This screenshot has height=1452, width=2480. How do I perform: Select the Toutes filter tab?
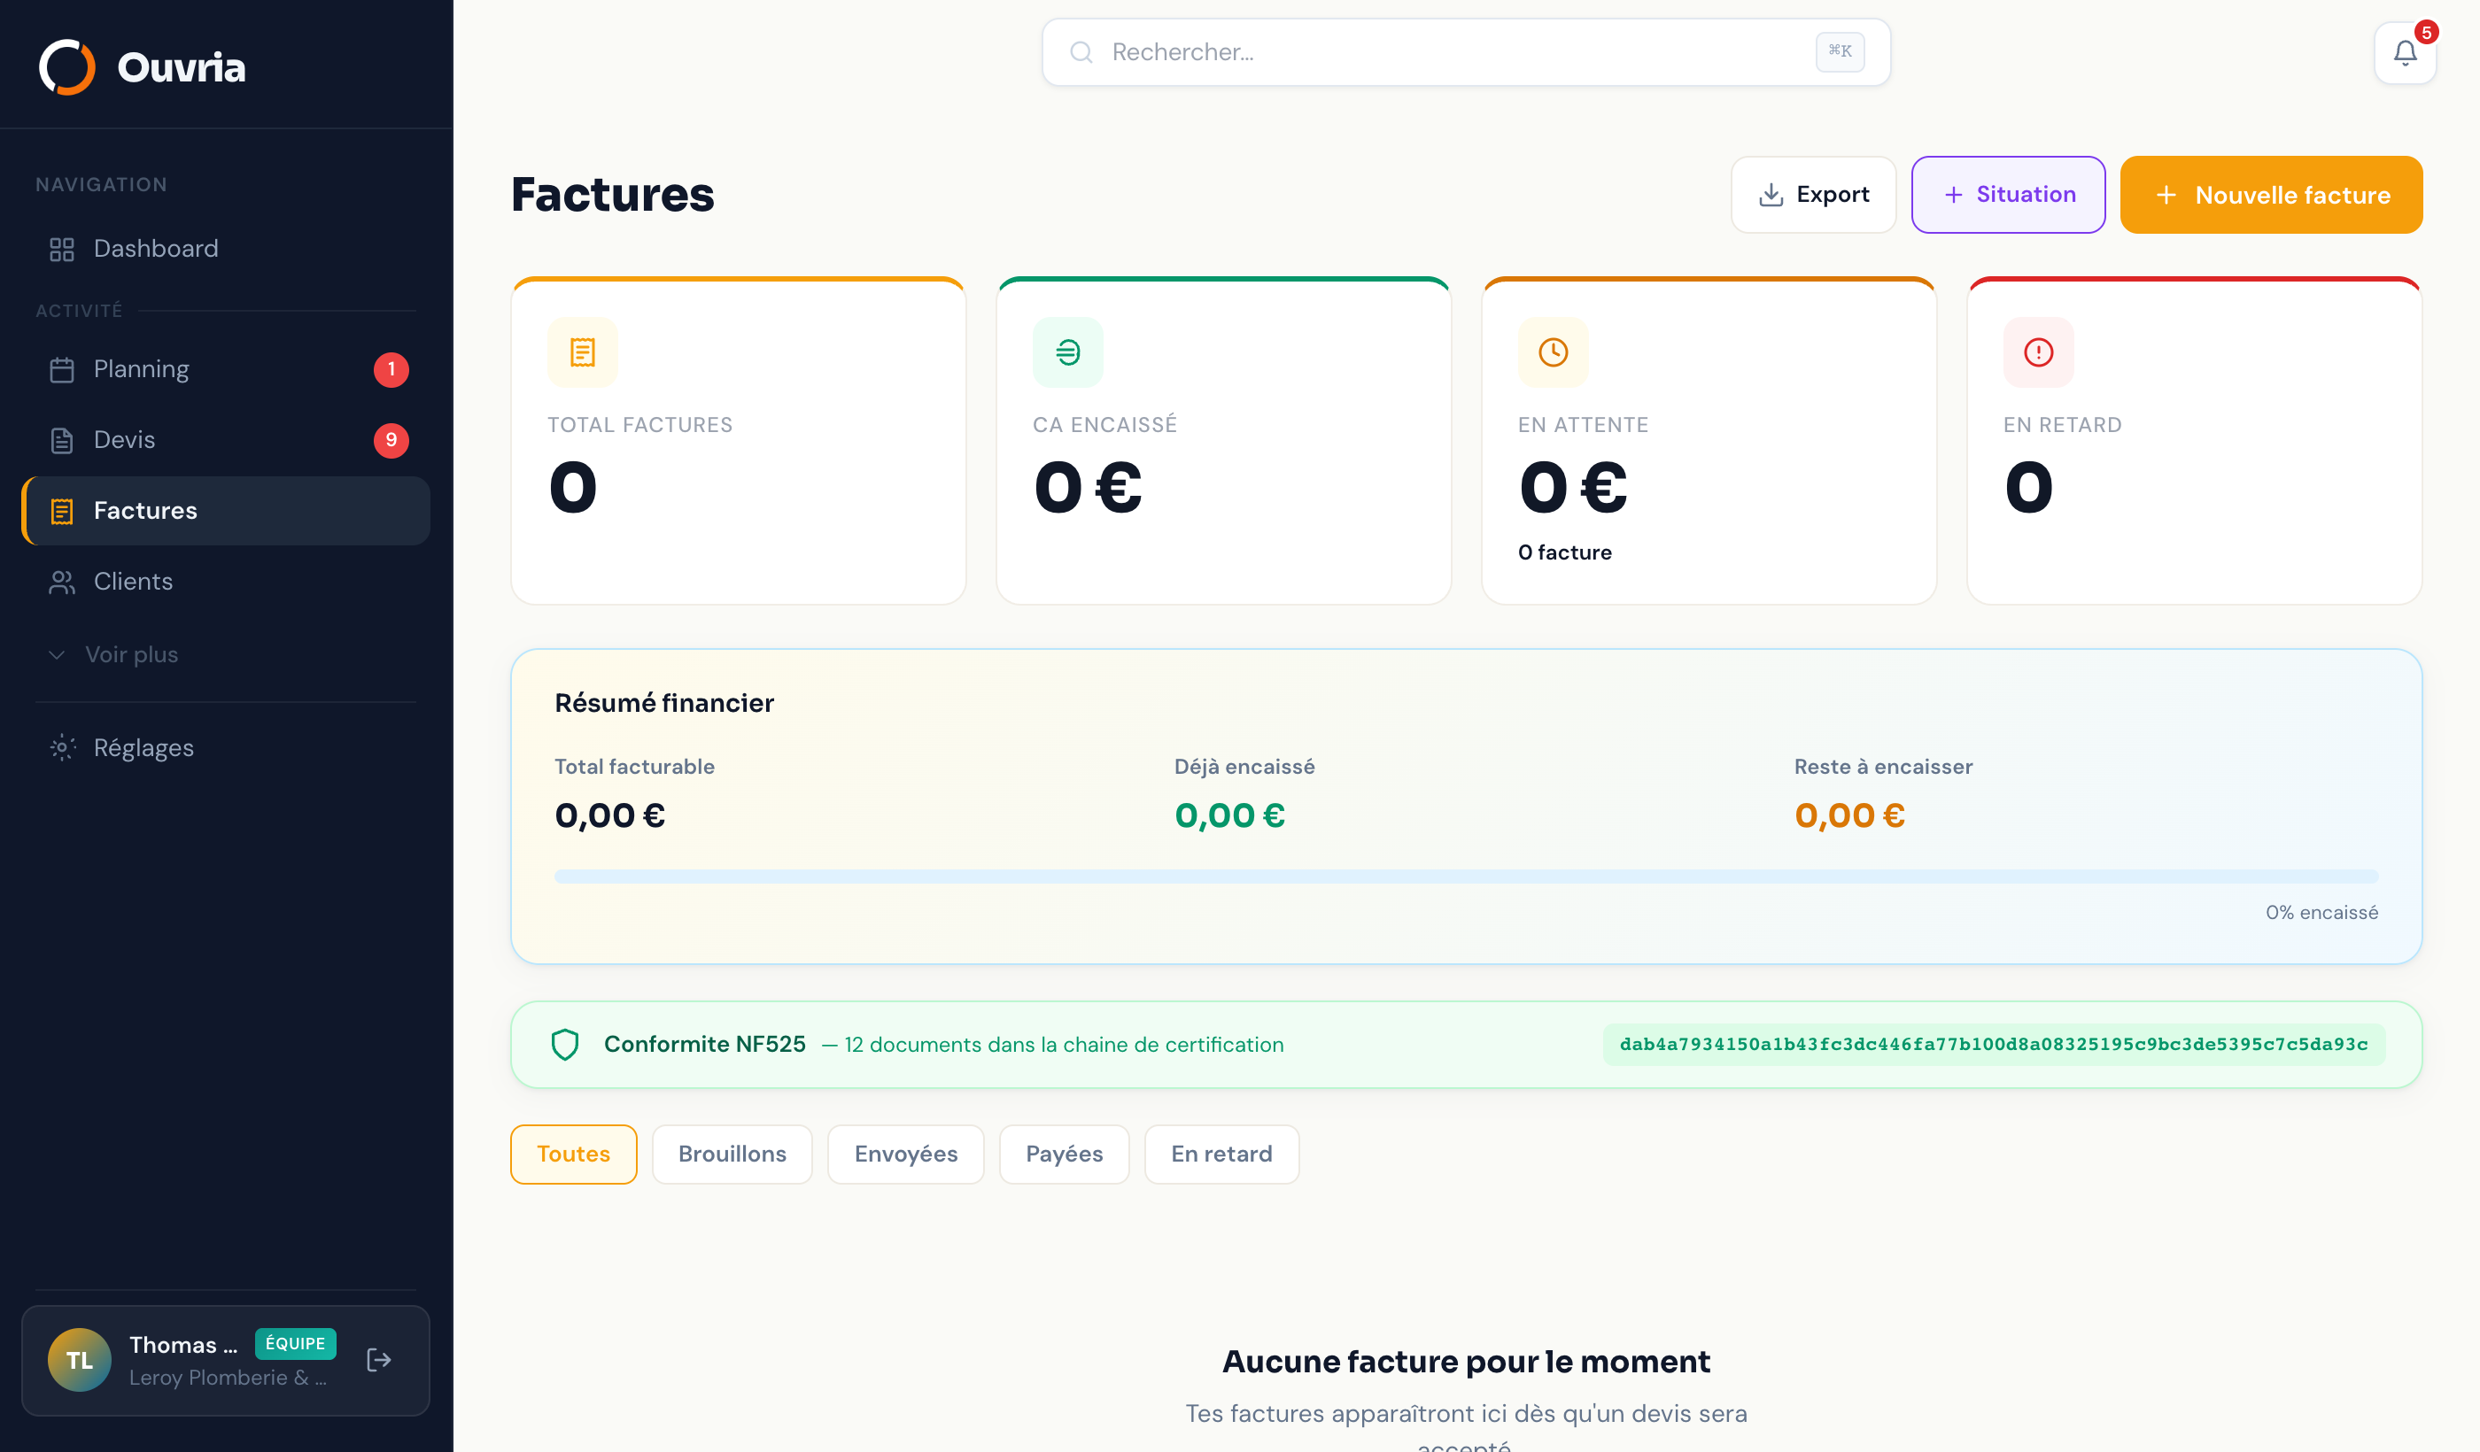click(574, 1154)
